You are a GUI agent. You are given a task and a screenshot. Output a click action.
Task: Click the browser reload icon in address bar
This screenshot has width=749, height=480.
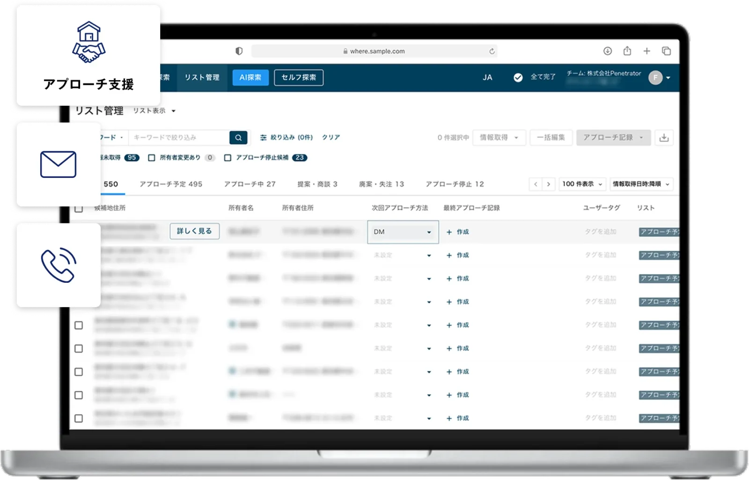pyautogui.click(x=492, y=52)
